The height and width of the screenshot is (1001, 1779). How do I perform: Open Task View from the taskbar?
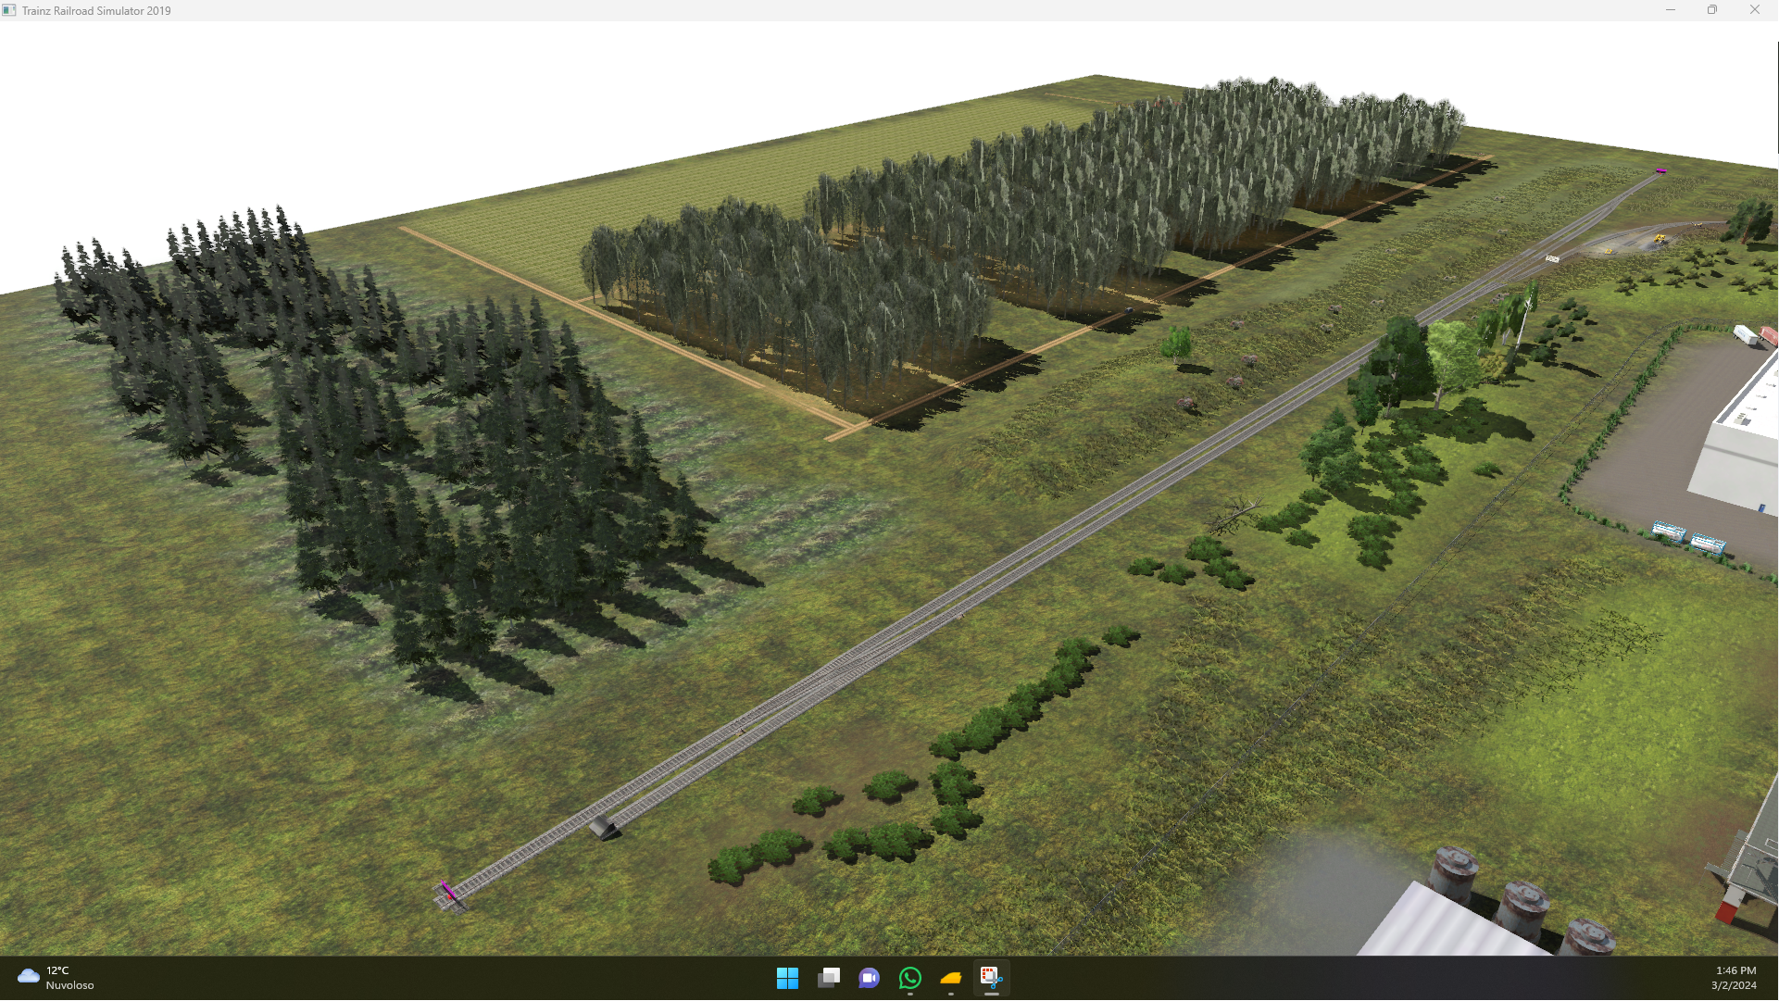[x=829, y=978]
